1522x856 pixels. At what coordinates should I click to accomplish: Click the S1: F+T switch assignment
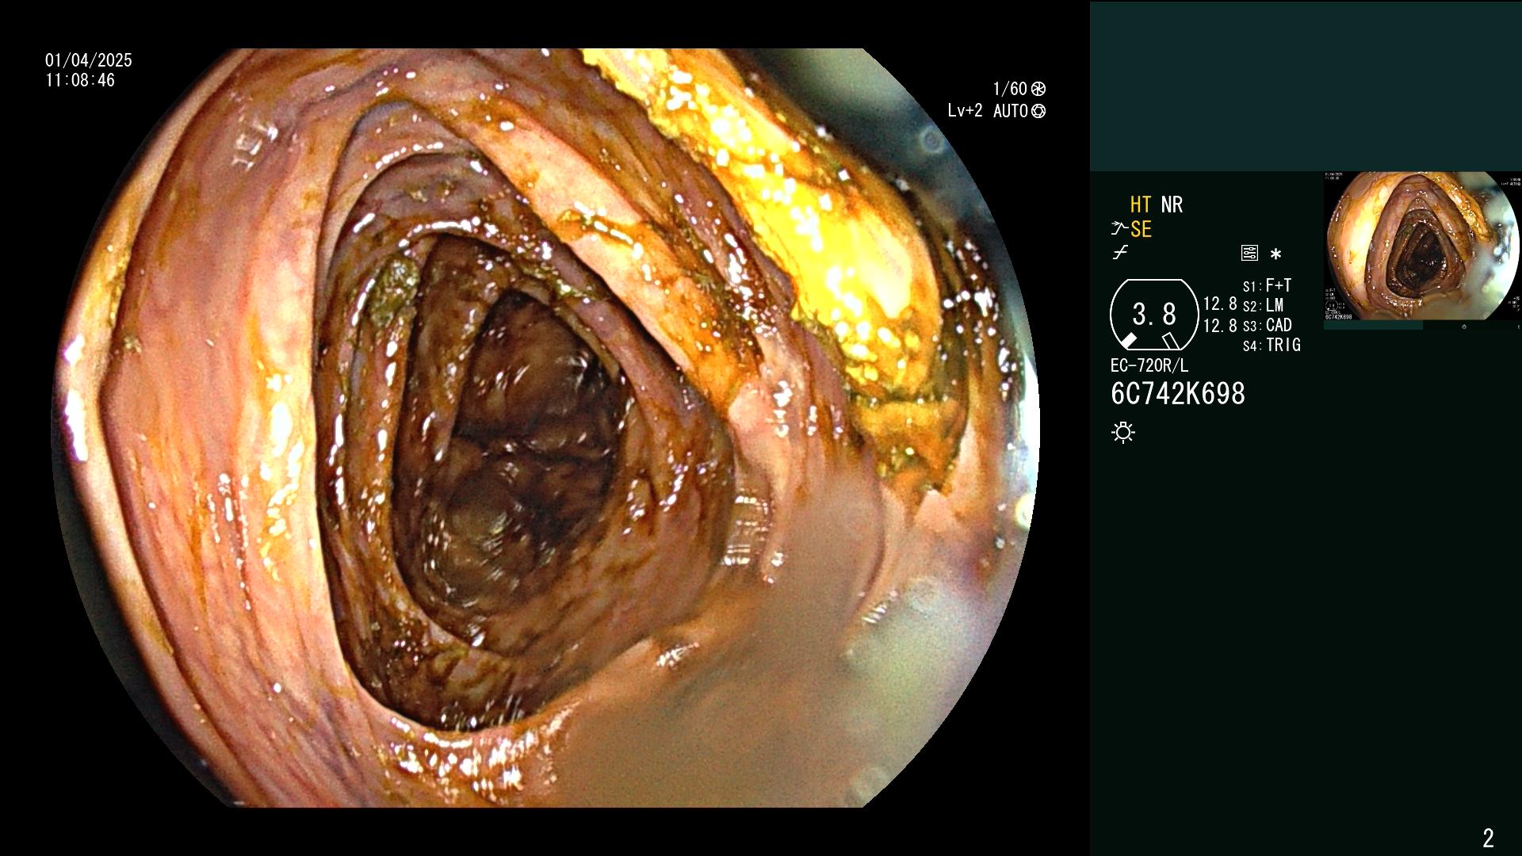1267,285
